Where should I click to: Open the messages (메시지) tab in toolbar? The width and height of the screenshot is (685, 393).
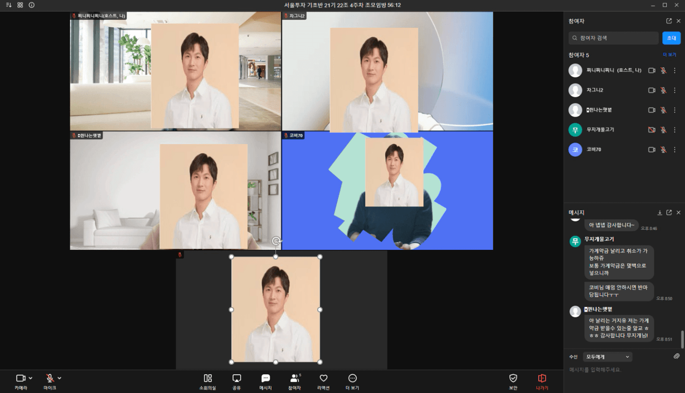pos(266,379)
